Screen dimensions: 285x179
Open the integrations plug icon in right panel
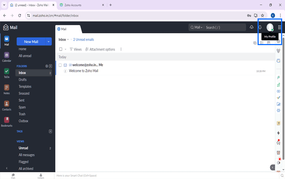[x=278, y=77]
